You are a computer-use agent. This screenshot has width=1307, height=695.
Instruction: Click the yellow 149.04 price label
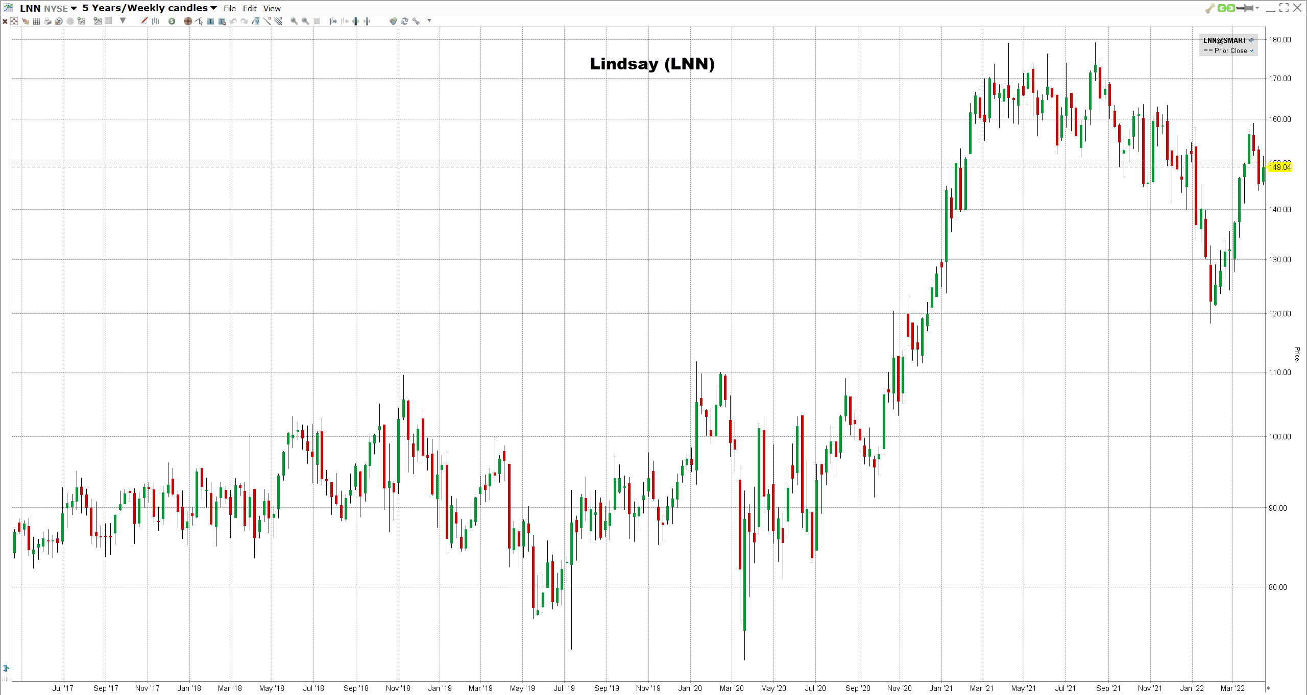pos(1279,167)
